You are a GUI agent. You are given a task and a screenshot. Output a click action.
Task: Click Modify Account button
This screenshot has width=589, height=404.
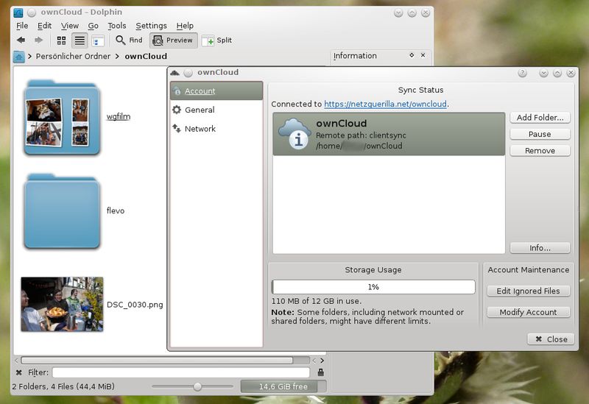(528, 312)
